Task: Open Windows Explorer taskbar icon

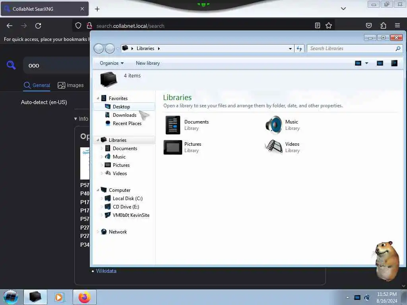Action: click(x=35, y=297)
